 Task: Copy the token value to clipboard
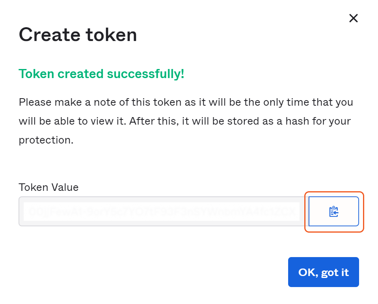tap(334, 212)
